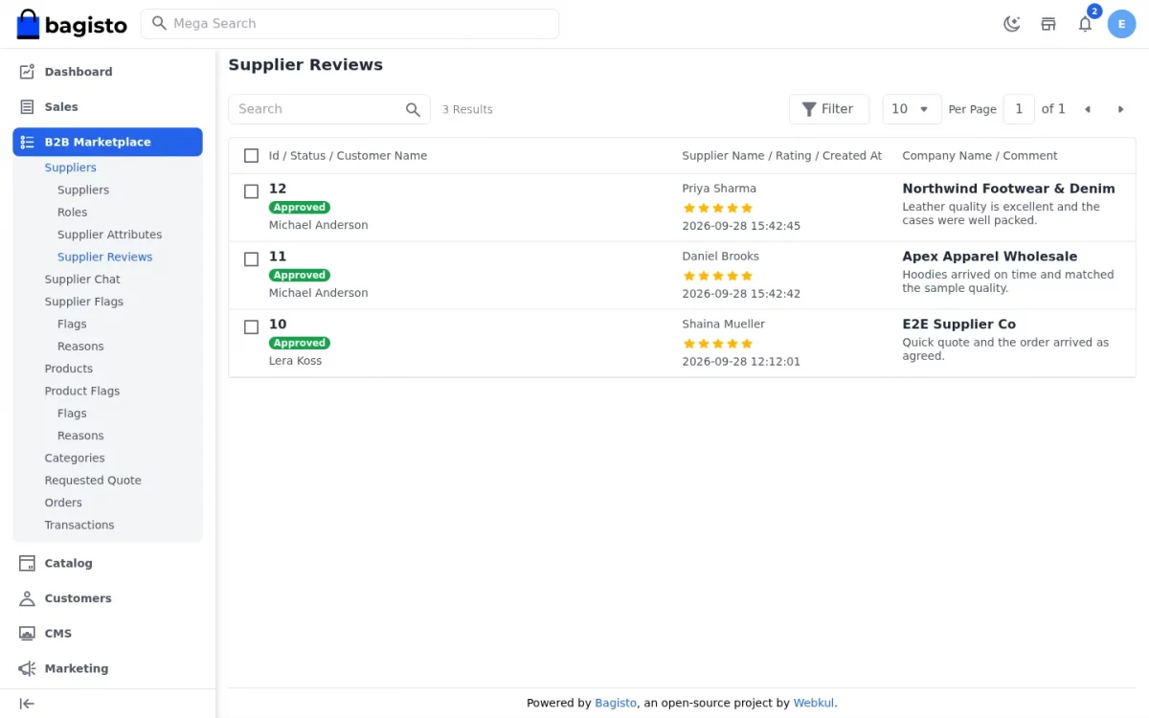Click Approved badge on review 12
This screenshot has width=1149, height=718.
[x=300, y=207]
